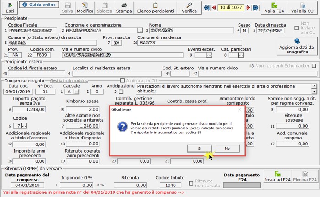The width and height of the screenshot is (320, 197).
Task: Click No in GBsoftware dialog
Action: click(x=227, y=148)
